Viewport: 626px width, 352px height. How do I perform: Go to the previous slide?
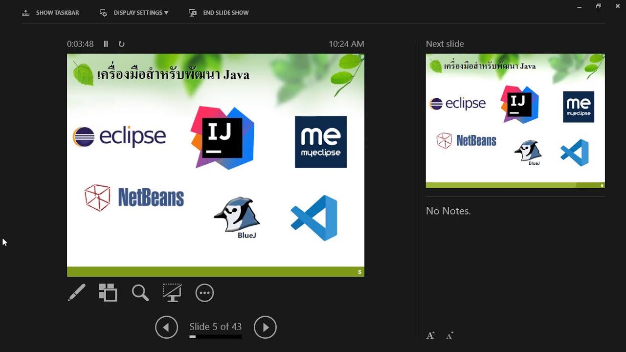(x=167, y=327)
